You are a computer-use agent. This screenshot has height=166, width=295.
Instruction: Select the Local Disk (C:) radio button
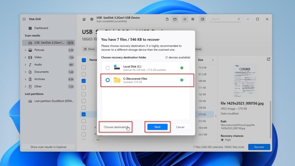(x=108, y=68)
